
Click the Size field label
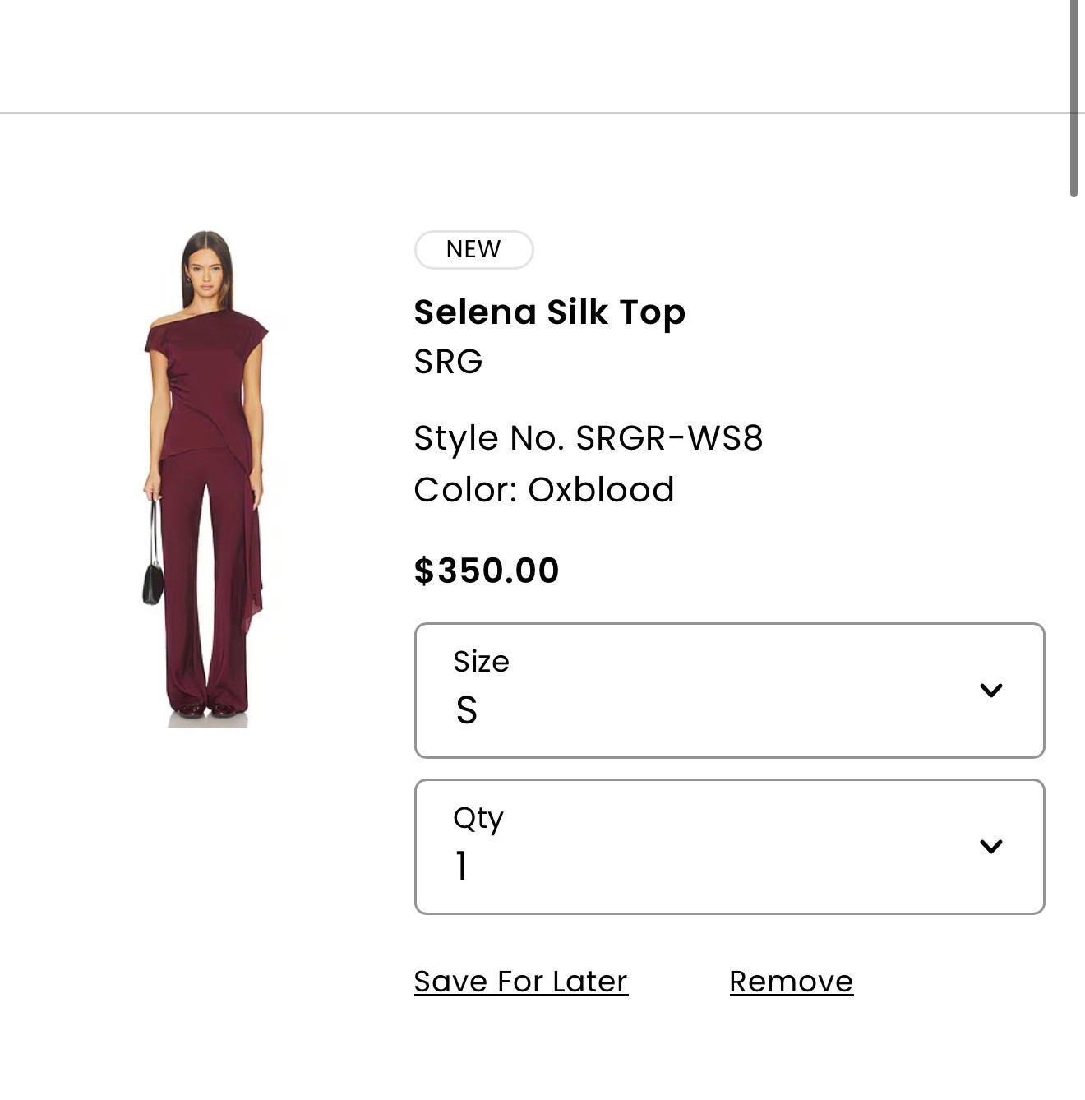click(481, 662)
